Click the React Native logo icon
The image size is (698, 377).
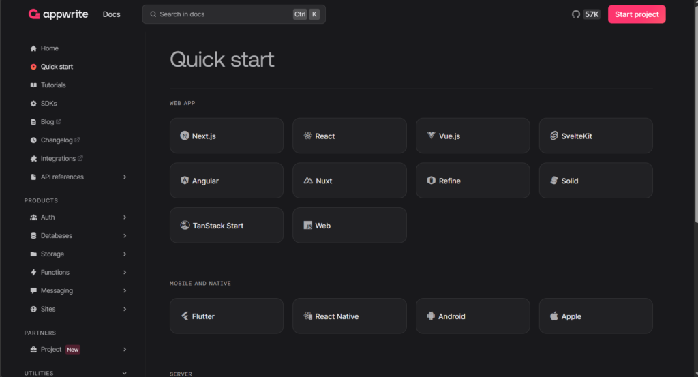tap(307, 316)
